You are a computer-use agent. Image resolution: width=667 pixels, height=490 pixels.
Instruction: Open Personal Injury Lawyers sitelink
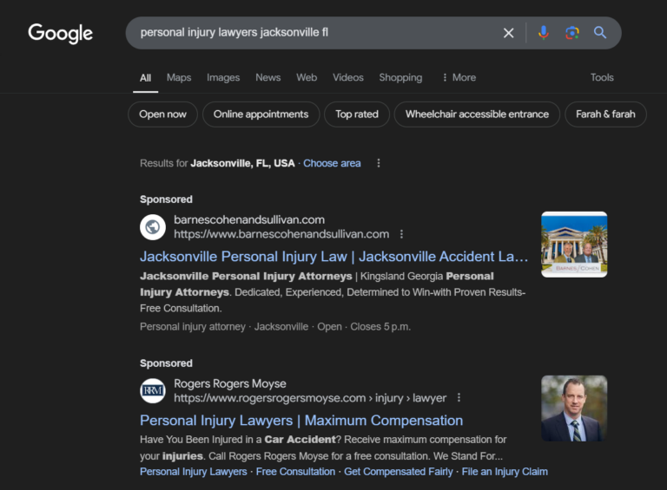(194, 472)
